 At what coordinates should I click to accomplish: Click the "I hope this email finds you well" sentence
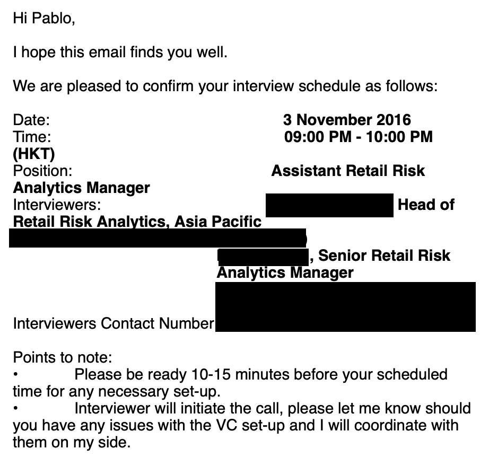click(x=119, y=53)
